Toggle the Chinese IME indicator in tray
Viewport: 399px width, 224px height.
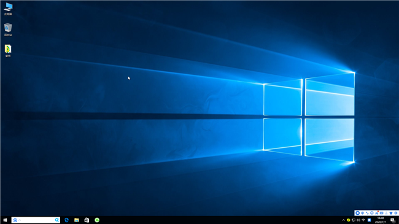click(x=363, y=220)
